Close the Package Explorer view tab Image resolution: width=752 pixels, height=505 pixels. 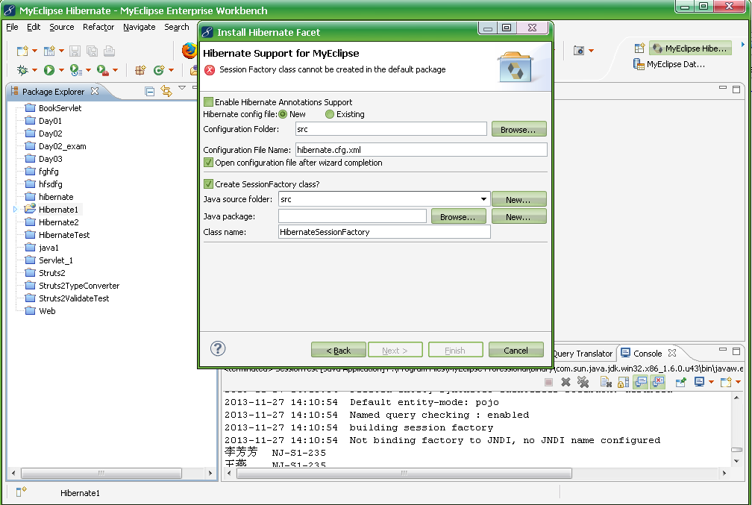pos(95,91)
